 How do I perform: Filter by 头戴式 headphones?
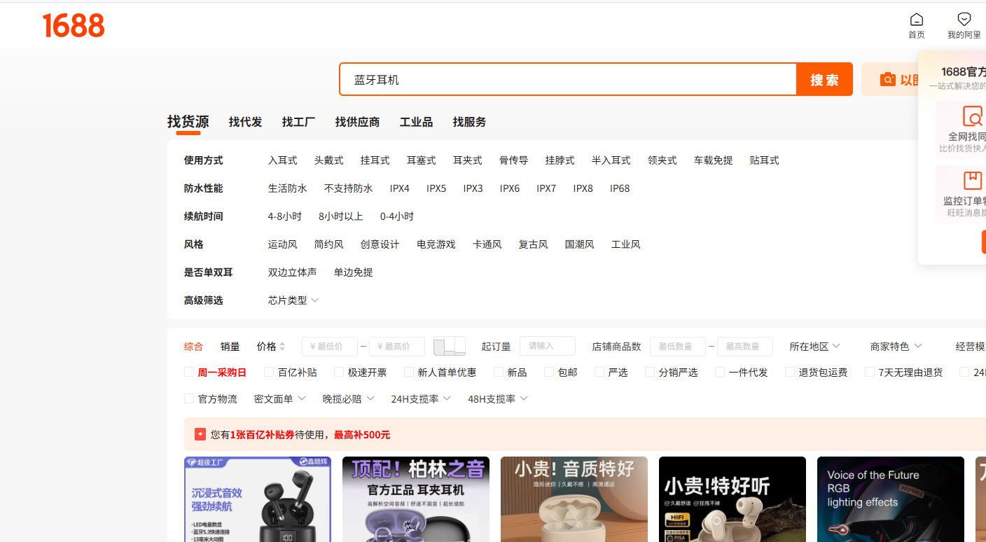328,160
